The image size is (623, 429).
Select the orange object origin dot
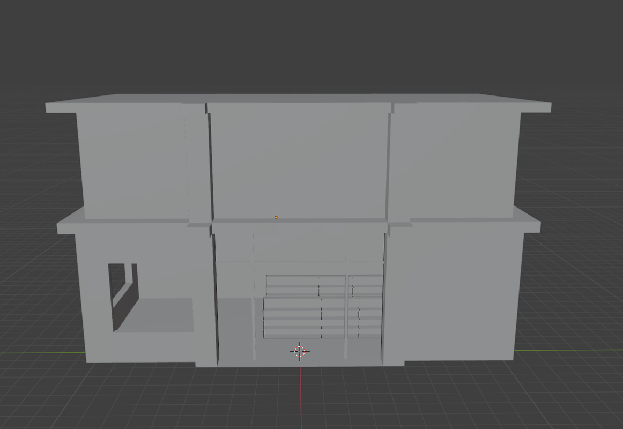pyautogui.click(x=276, y=217)
